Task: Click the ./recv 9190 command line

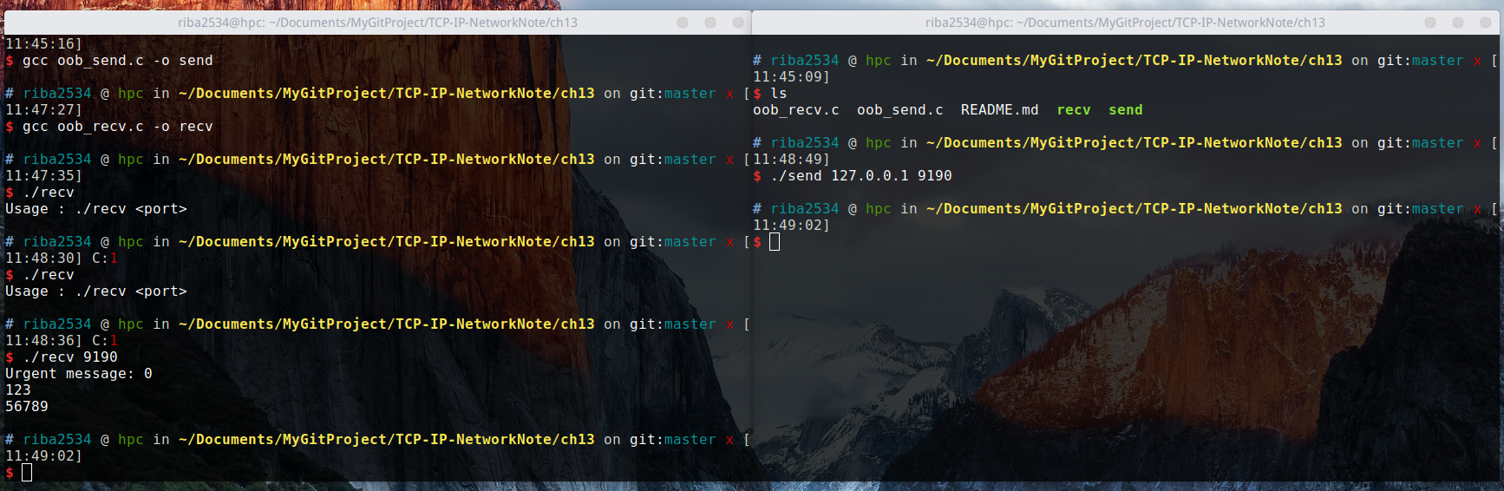Action: coord(69,357)
